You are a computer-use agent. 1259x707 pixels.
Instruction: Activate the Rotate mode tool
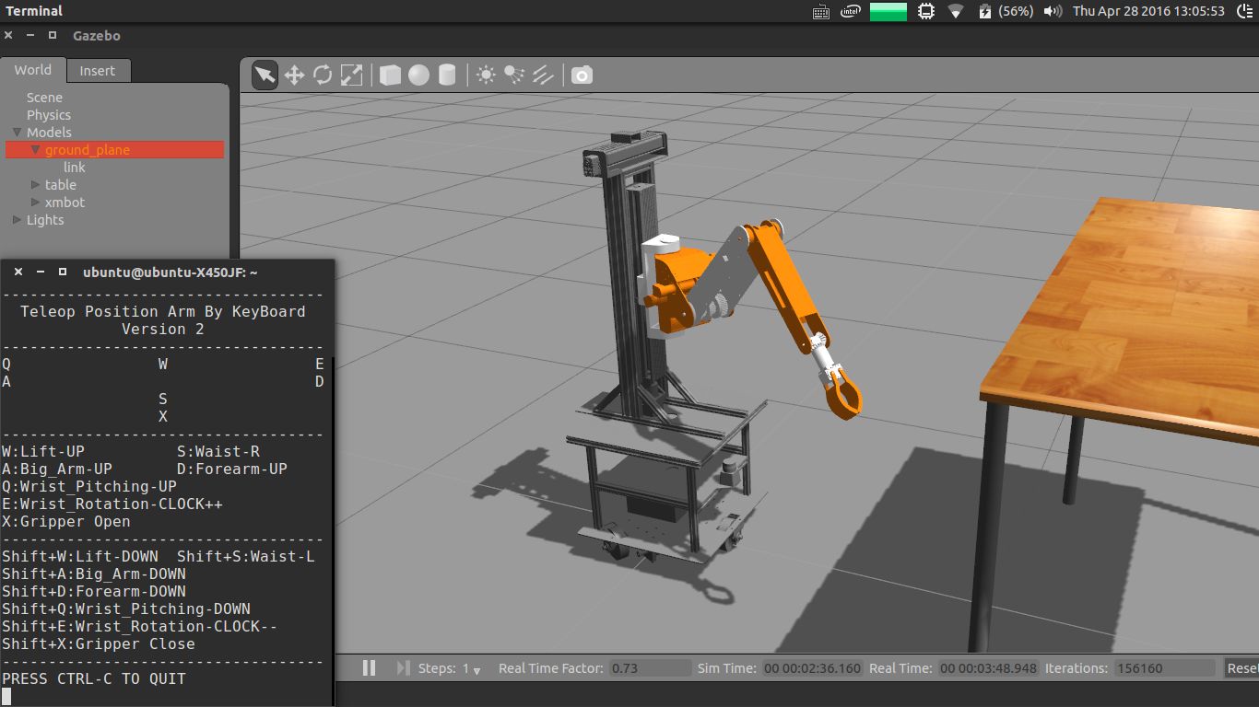tap(323, 75)
